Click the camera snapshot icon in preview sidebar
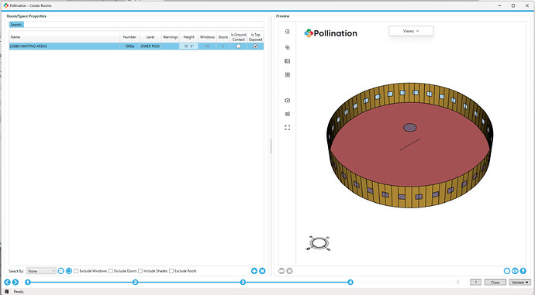Viewport: 535px width, 295px height. (288, 101)
